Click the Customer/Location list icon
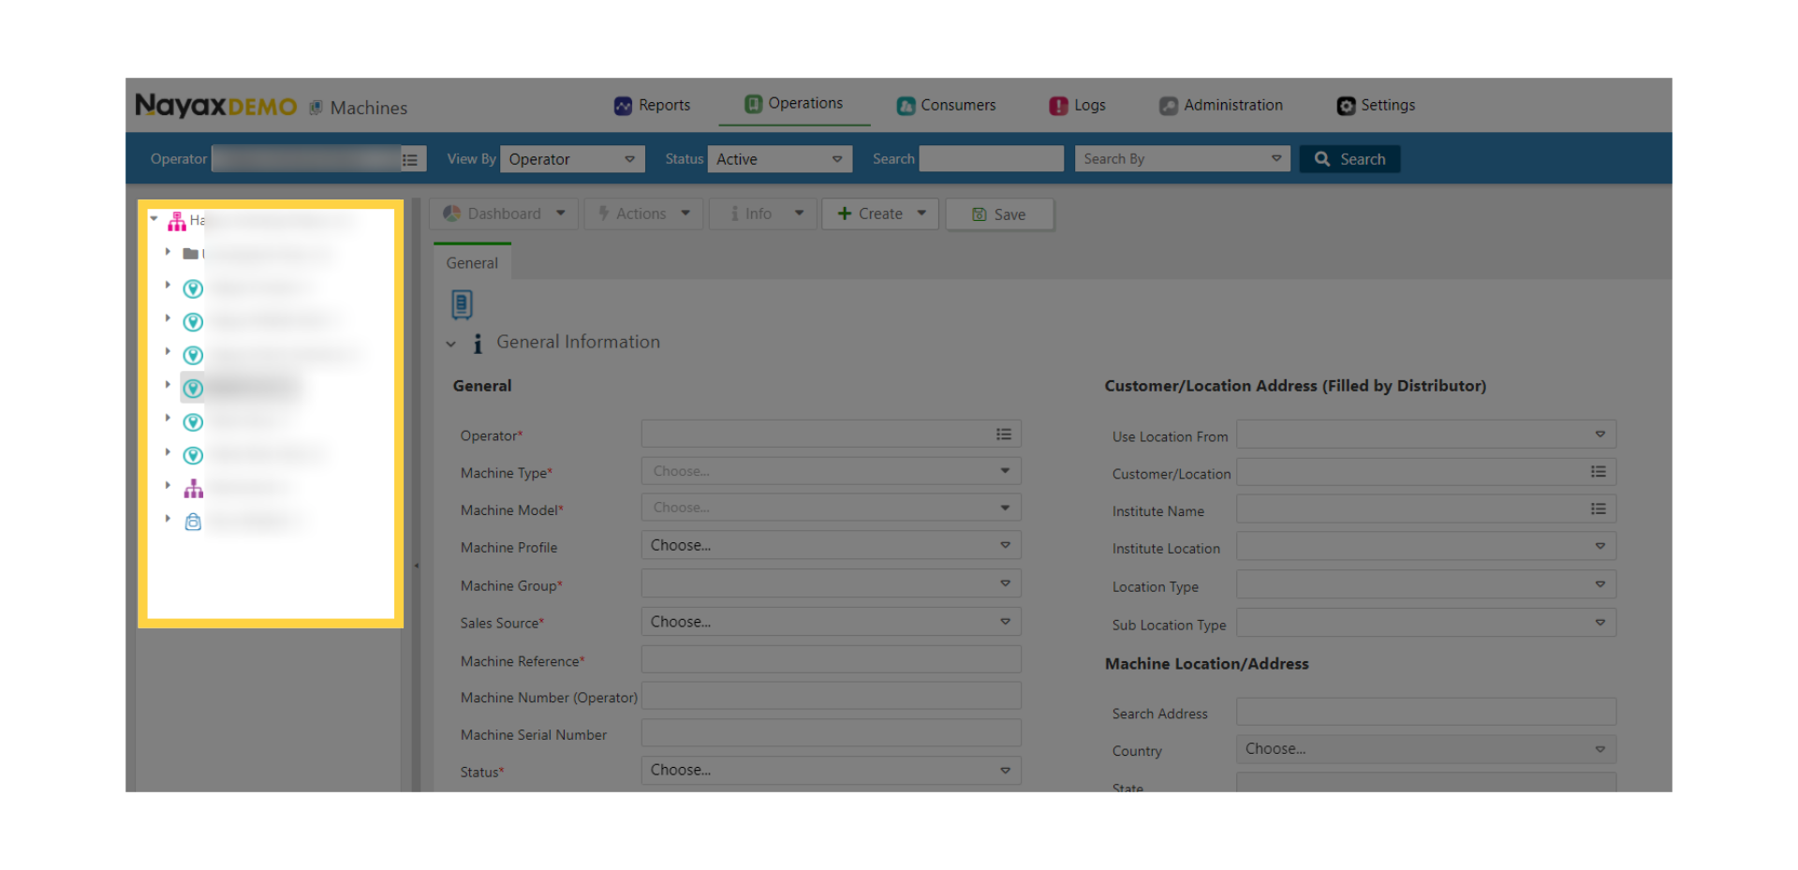Screen dimensions: 1798x870 pyautogui.click(x=1598, y=472)
